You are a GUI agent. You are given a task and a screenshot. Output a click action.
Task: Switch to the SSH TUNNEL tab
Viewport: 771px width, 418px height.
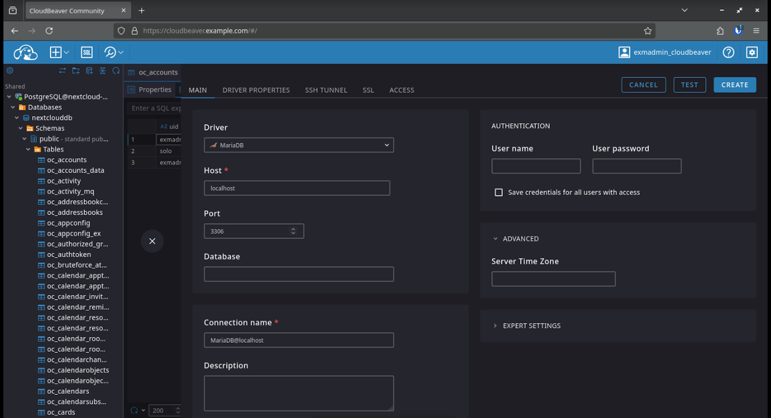[326, 90]
